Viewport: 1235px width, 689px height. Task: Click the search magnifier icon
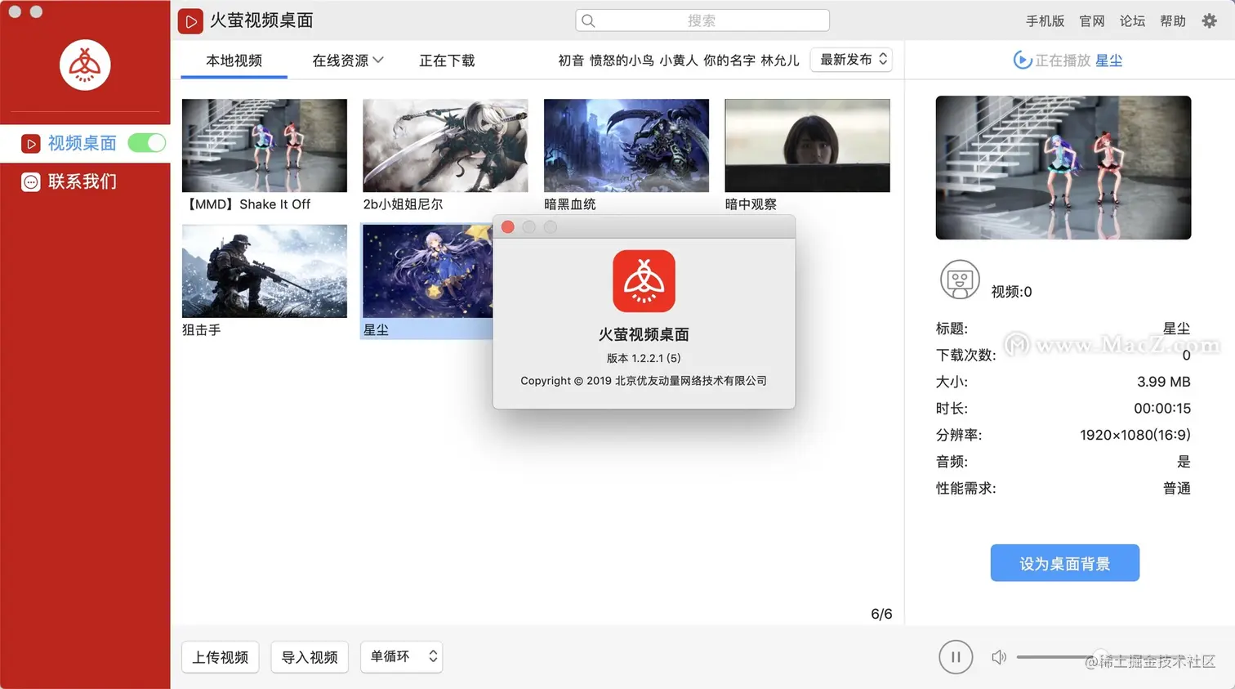[588, 20]
